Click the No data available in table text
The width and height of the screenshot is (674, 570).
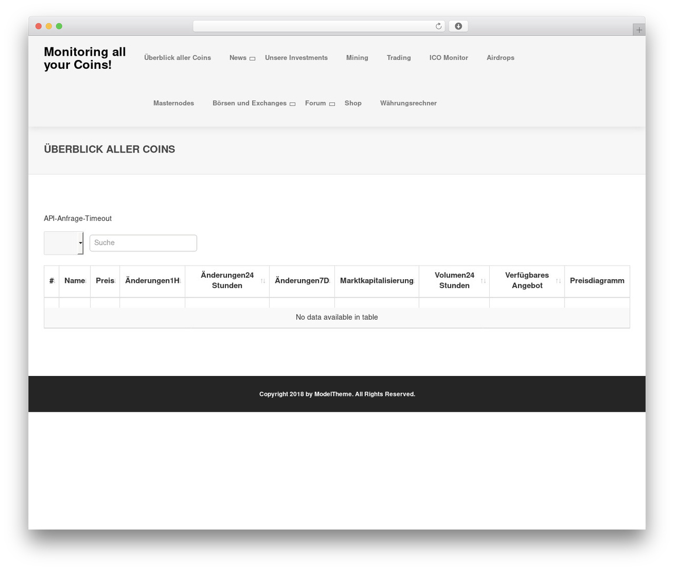click(337, 317)
